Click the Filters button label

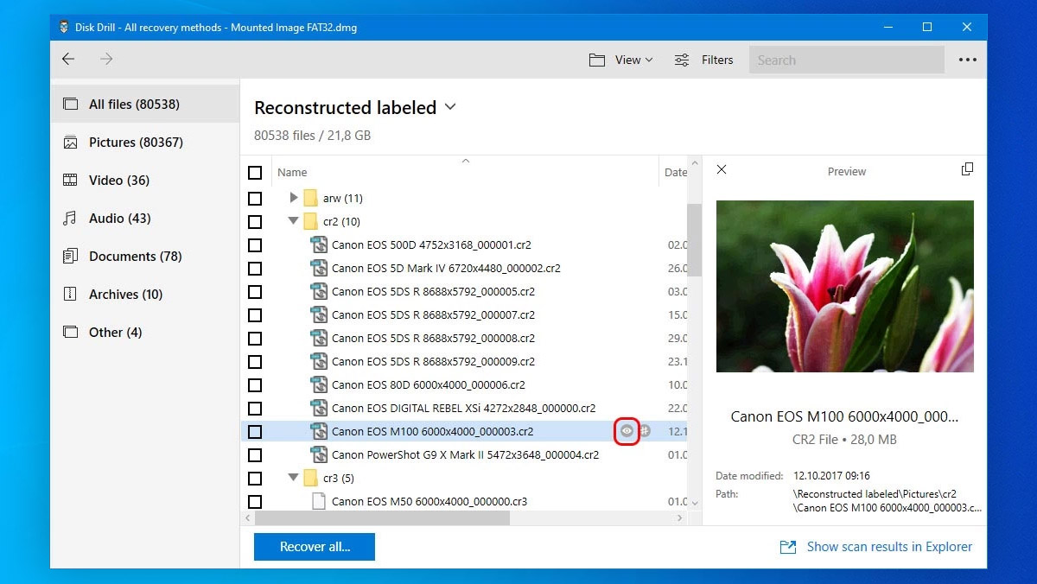point(717,60)
